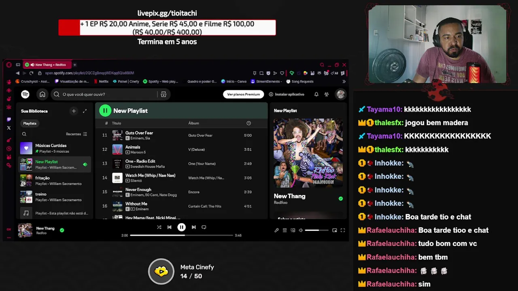Toggle saved checkmark beside New Thang bottom bar

pos(62,230)
